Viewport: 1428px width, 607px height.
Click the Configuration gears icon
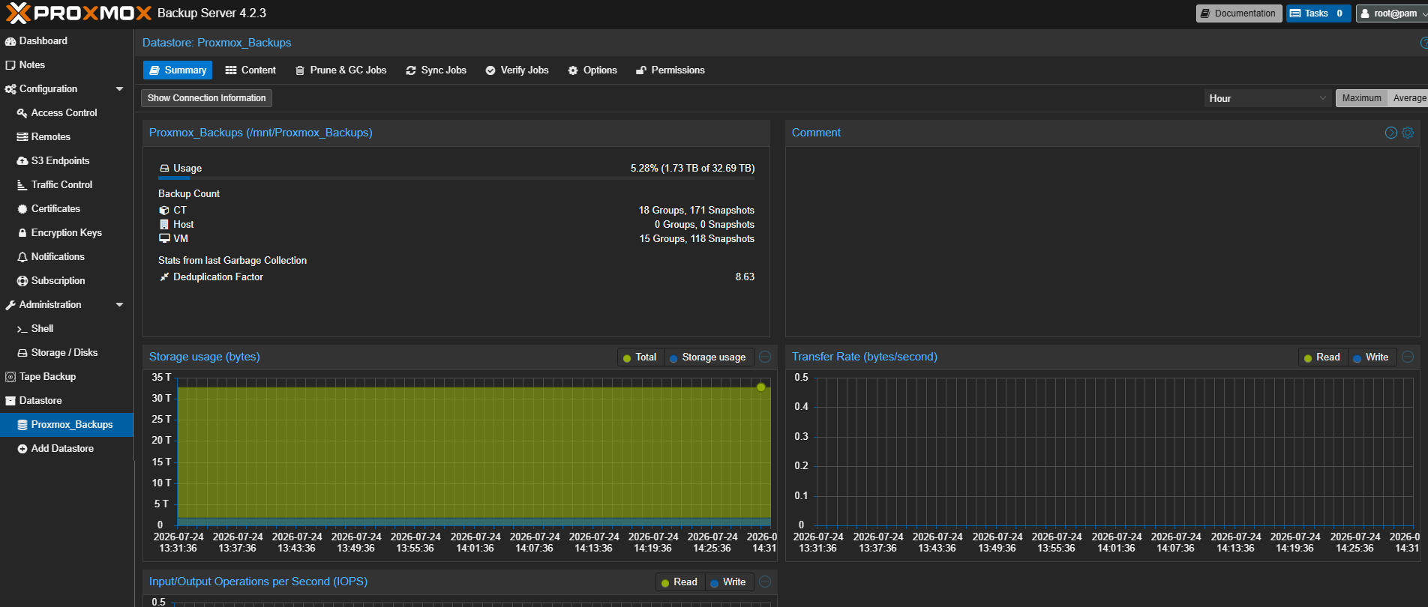pos(10,89)
